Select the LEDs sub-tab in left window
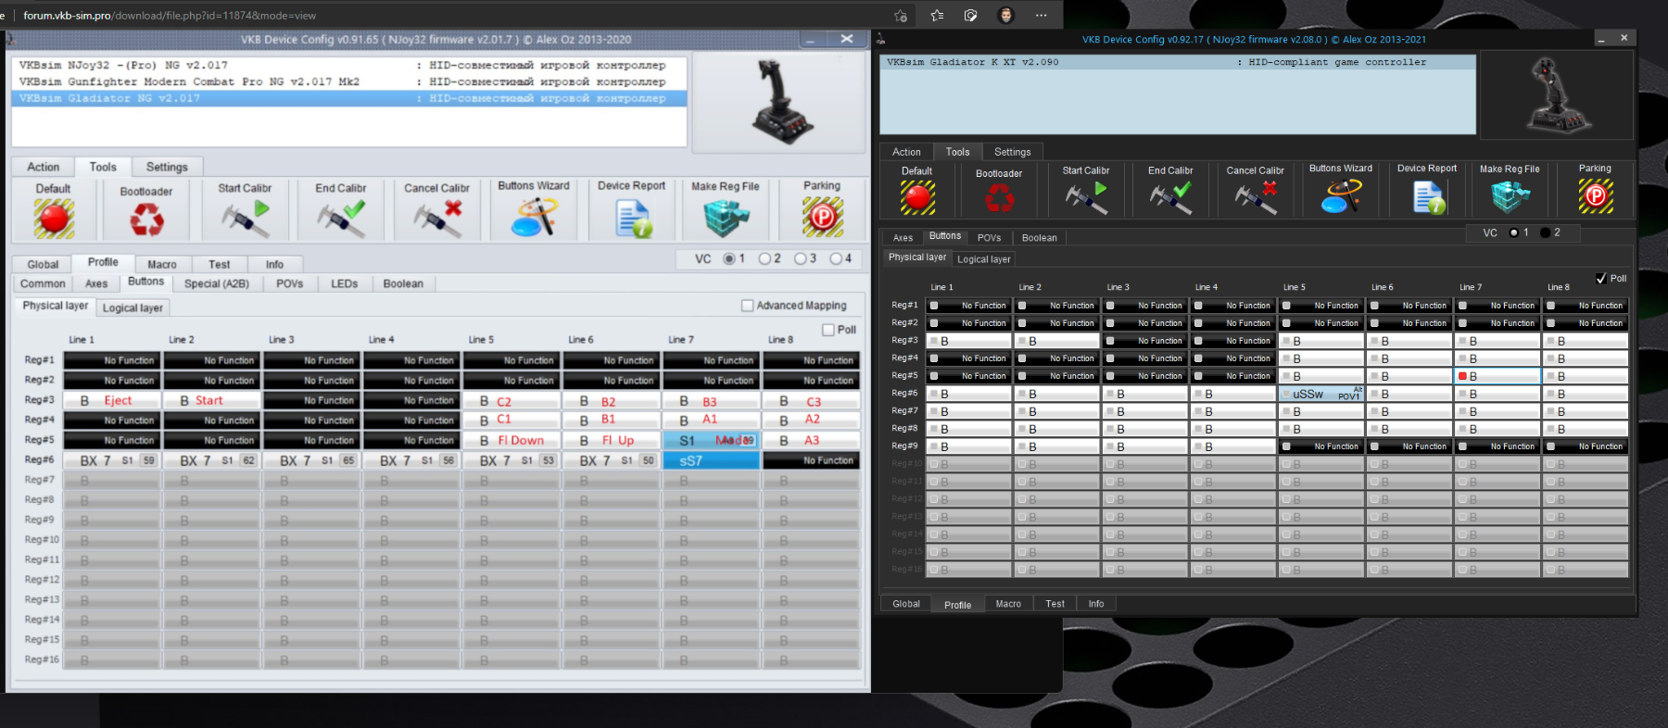 345,283
